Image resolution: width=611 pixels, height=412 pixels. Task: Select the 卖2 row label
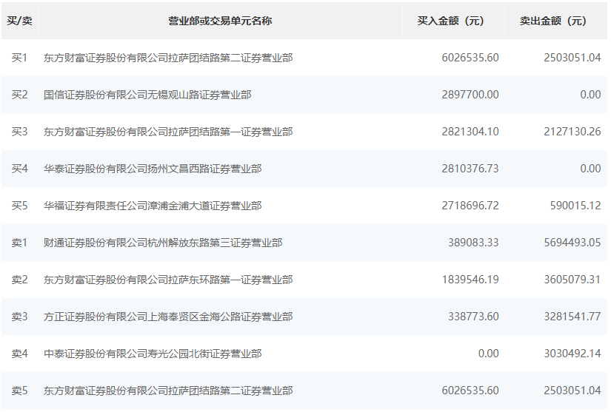[19, 280]
